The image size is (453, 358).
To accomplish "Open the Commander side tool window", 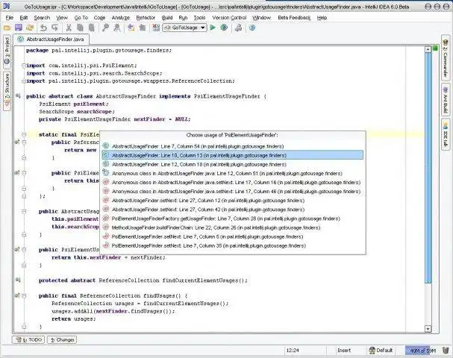I will (x=446, y=57).
